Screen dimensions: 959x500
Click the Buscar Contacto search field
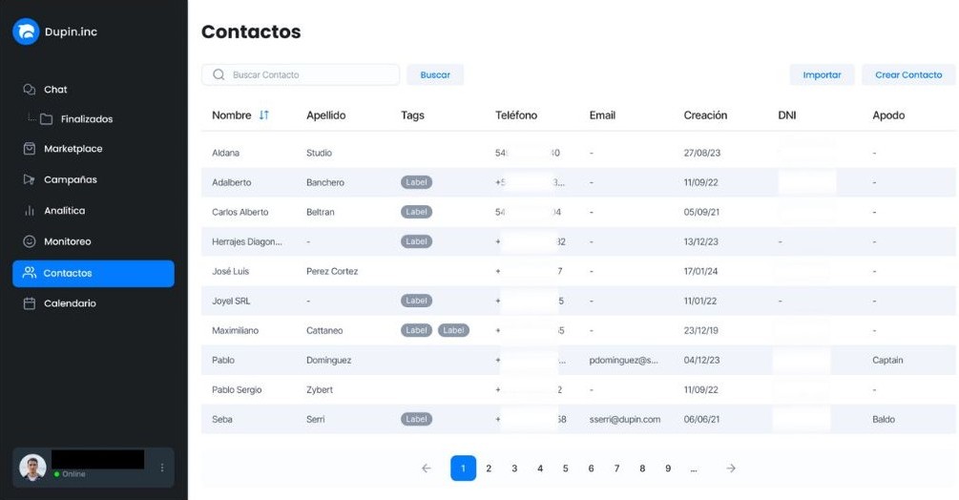click(x=301, y=74)
